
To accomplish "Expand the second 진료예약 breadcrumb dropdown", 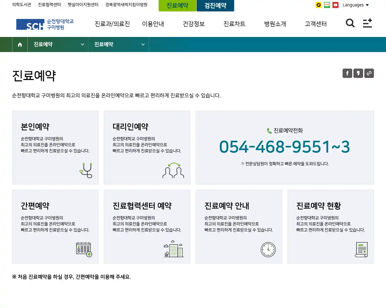I will pyautogui.click(x=119, y=45).
